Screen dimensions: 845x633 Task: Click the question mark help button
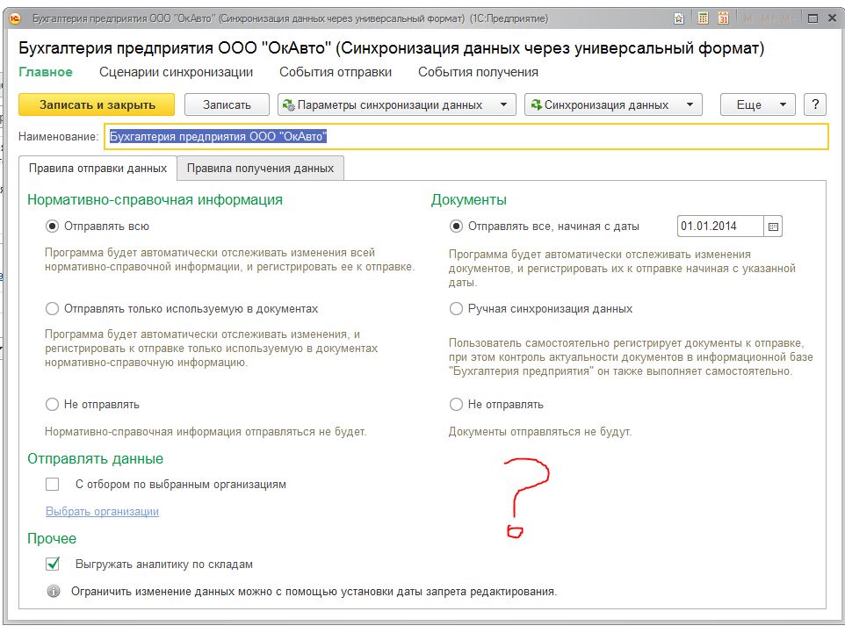(816, 104)
